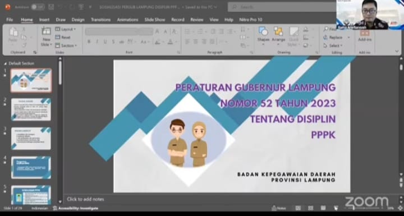Viewport: 404px width, 216px height.
Task: Click the Shape Fill icon
Action: point(306,29)
